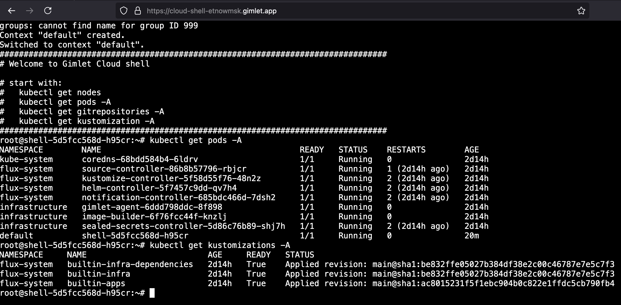Click the terminal cursor at the prompt
Image resolution: width=621 pixels, height=305 pixels.
click(152, 293)
